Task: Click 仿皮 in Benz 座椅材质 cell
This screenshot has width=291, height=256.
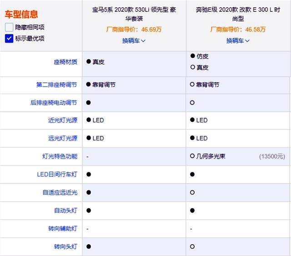Action: pos(202,56)
